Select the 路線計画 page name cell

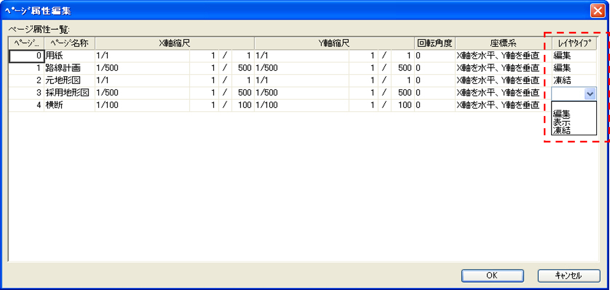69,68
